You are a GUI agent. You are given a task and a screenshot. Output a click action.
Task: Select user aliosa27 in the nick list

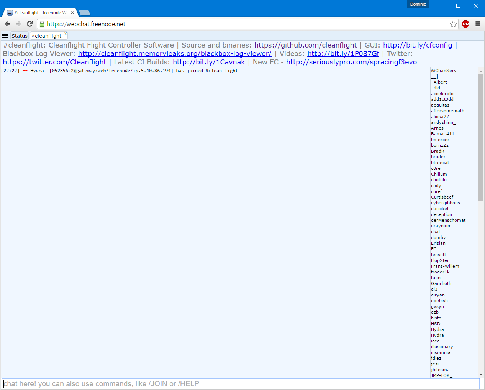[440, 117]
